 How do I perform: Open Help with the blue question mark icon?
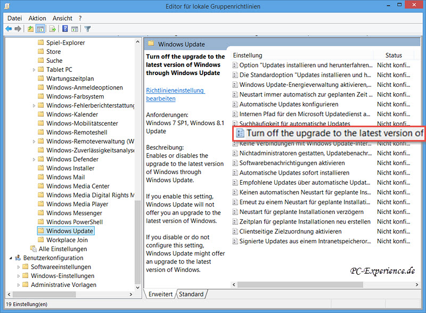coord(65,29)
